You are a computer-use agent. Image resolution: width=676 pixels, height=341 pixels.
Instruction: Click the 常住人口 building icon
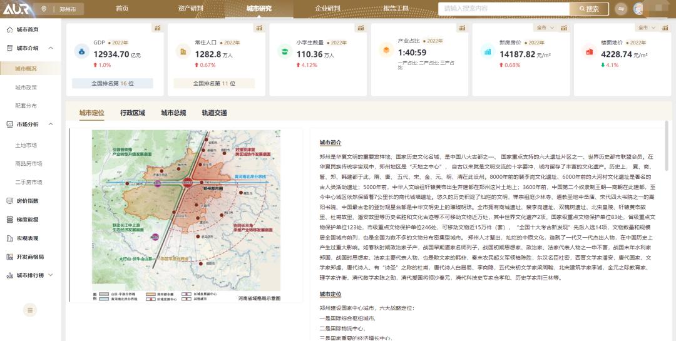tap(183, 51)
